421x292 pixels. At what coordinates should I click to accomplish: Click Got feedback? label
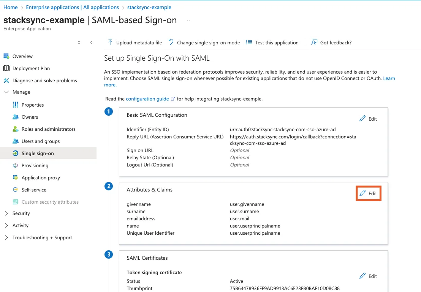[x=336, y=42]
